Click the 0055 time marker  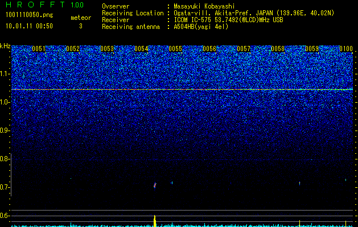point(175,49)
